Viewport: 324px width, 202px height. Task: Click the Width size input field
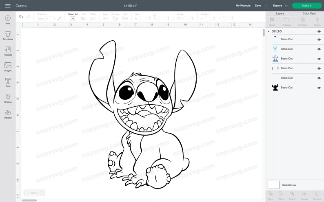144,18
